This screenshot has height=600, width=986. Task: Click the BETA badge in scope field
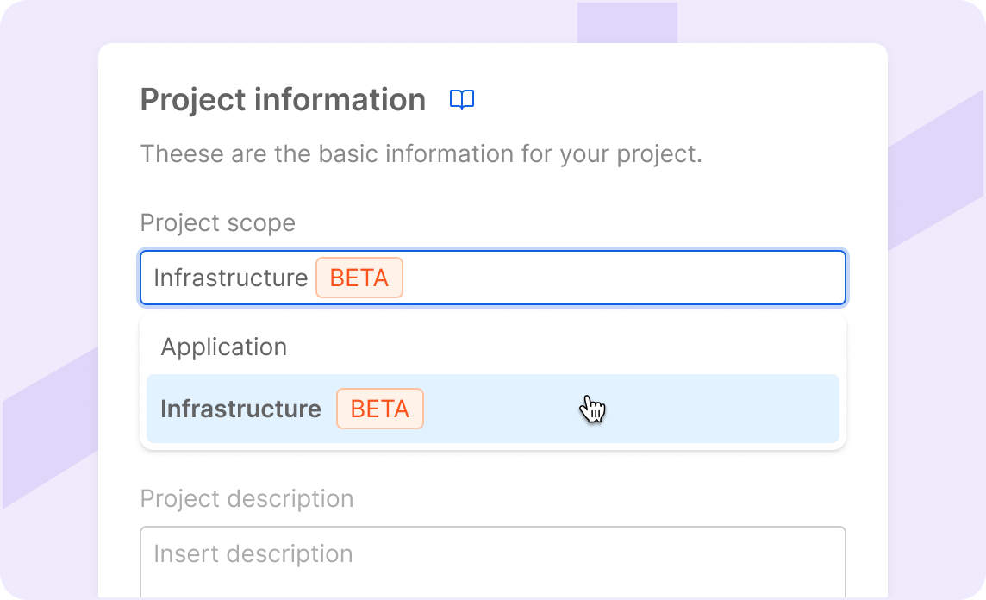[359, 278]
